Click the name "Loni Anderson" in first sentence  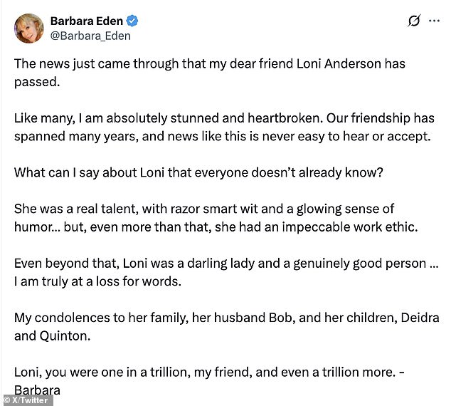point(327,63)
